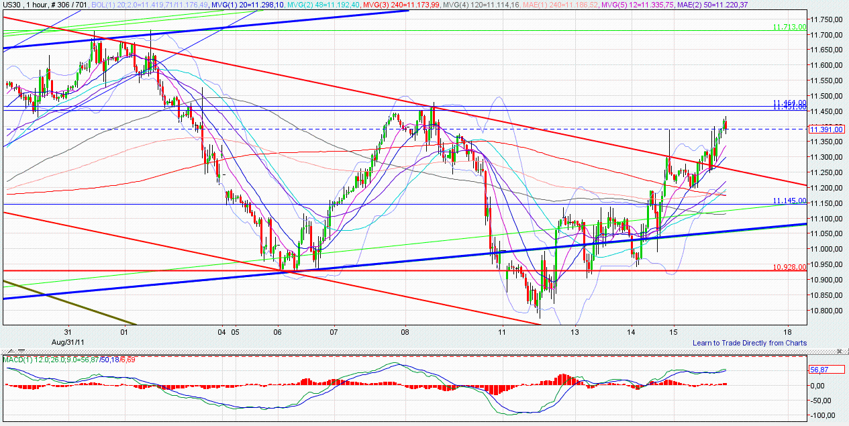Click the 13 date tick on time axis

(x=575, y=332)
